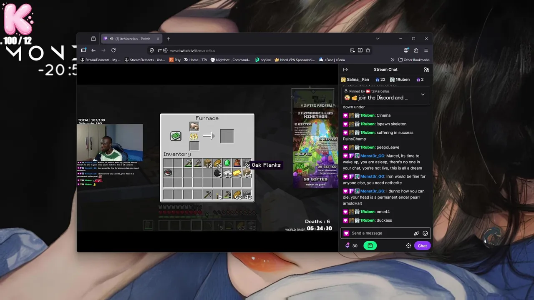
Task: Open Firefox View tab overview icon
Action: coord(93,39)
